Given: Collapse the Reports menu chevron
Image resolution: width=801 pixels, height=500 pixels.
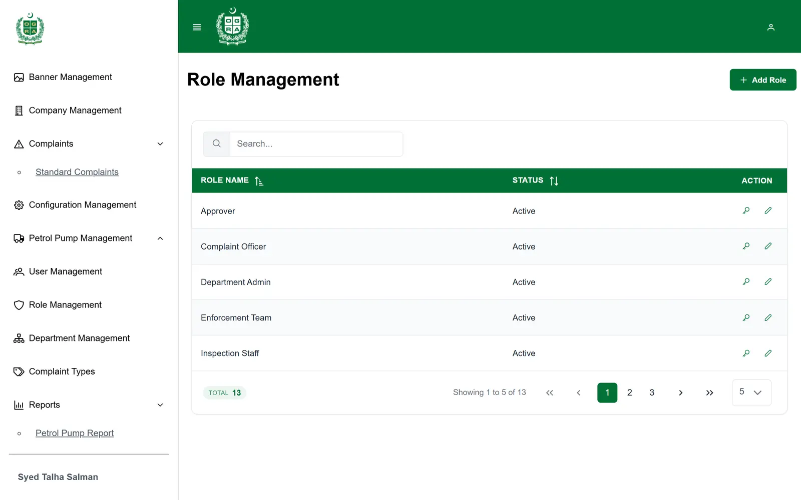Looking at the screenshot, I should point(160,405).
